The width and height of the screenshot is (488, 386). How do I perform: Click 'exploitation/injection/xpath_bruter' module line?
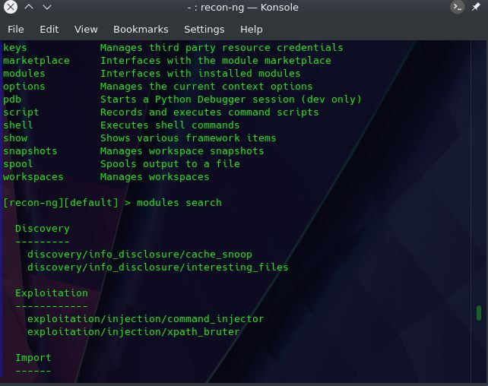tap(134, 332)
